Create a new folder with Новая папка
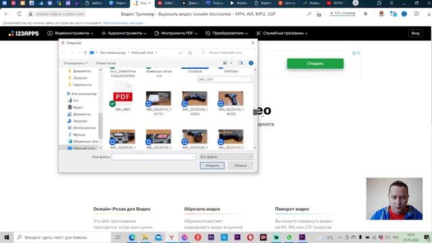This screenshot has height=243, width=432. click(106, 63)
